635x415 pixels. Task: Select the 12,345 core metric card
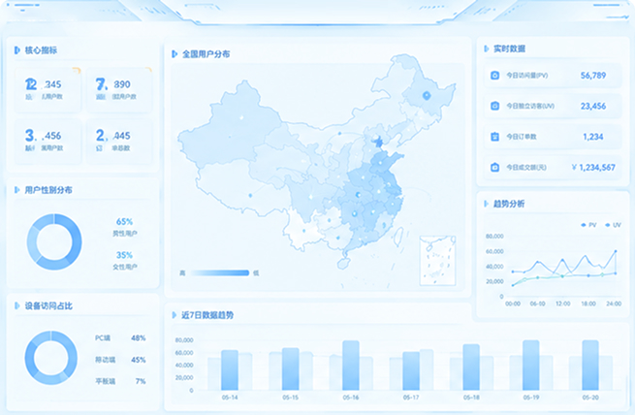tap(48, 90)
